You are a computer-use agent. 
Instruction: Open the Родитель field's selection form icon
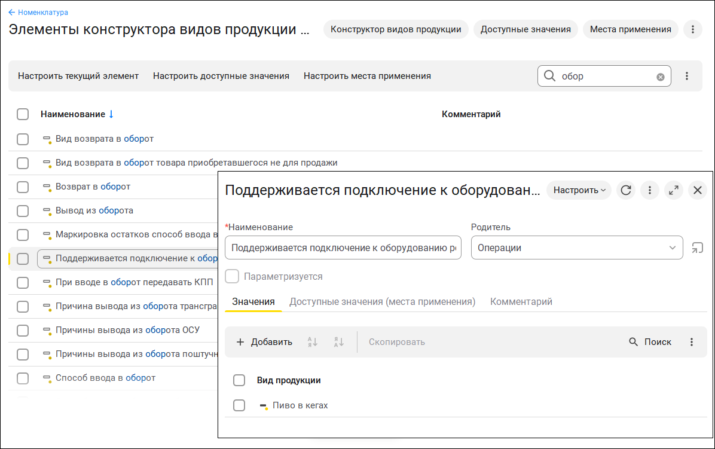click(697, 248)
